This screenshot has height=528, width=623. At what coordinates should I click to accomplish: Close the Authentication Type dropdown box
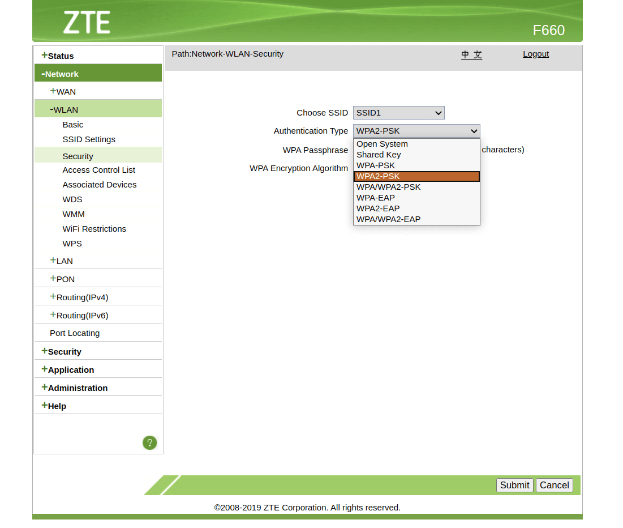click(x=416, y=131)
